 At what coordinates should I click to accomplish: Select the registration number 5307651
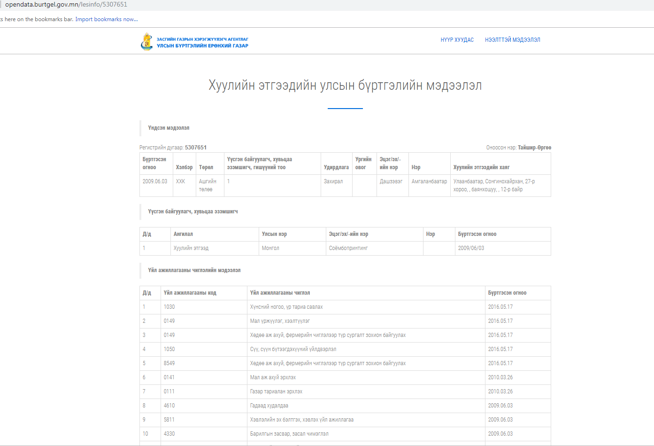[196, 148]
